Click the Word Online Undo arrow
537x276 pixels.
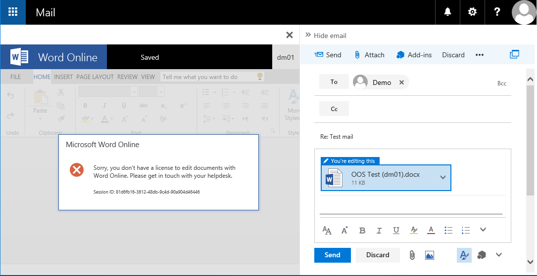[x=10, y=96]
